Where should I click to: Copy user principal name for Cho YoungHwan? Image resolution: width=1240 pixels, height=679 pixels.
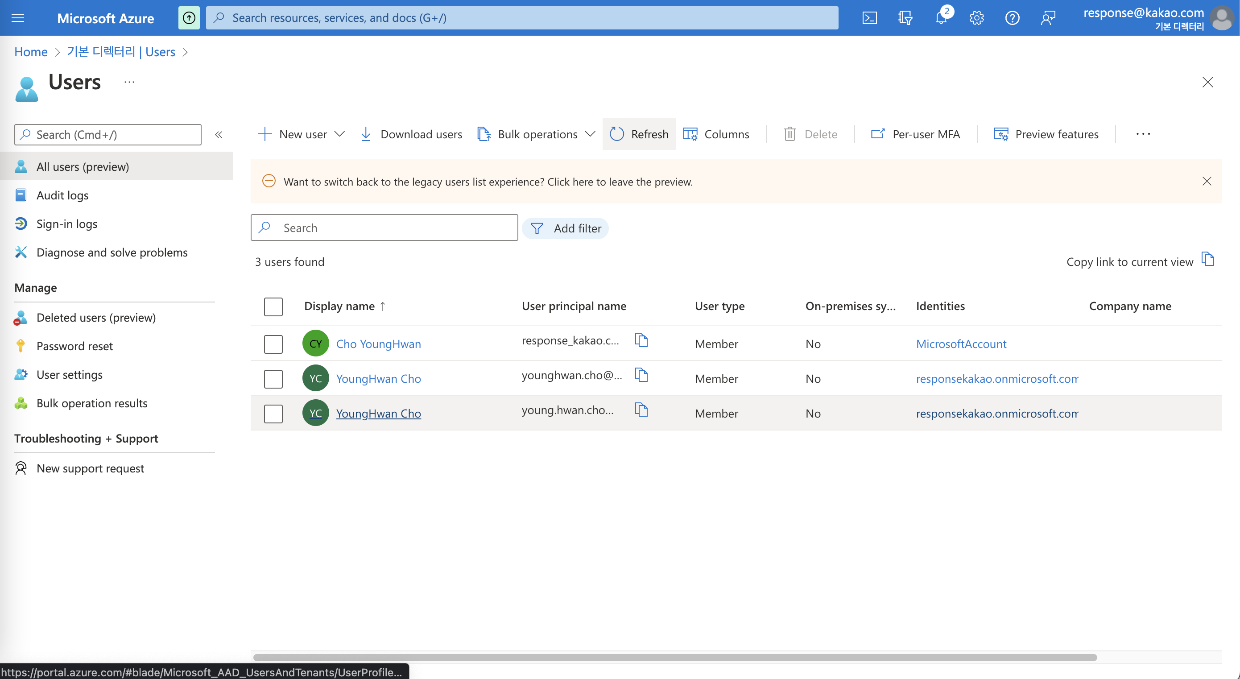(x=641, y=340)
